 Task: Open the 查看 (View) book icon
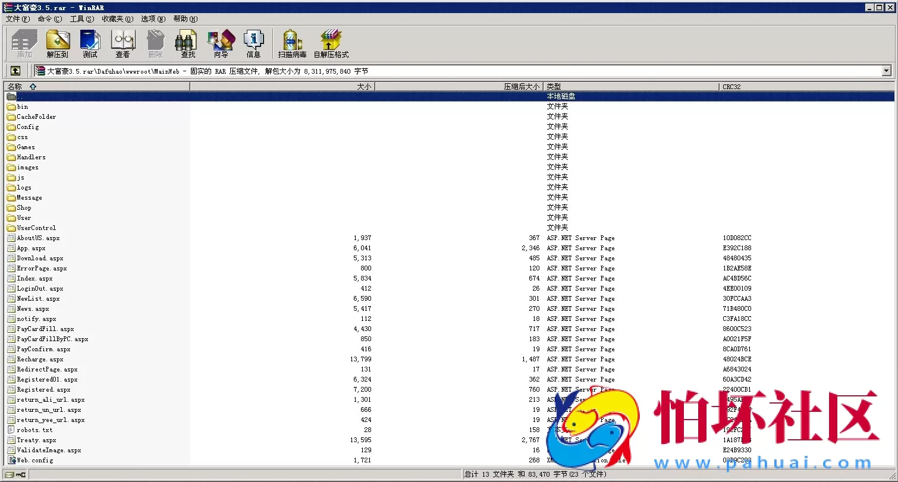123,43
